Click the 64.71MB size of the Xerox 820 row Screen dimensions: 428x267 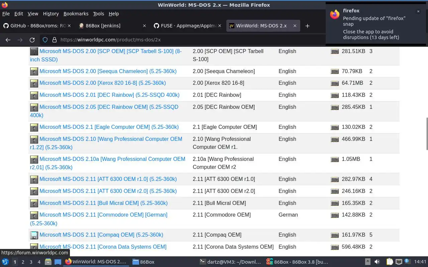pyautogui.click(x=352, y=83)
